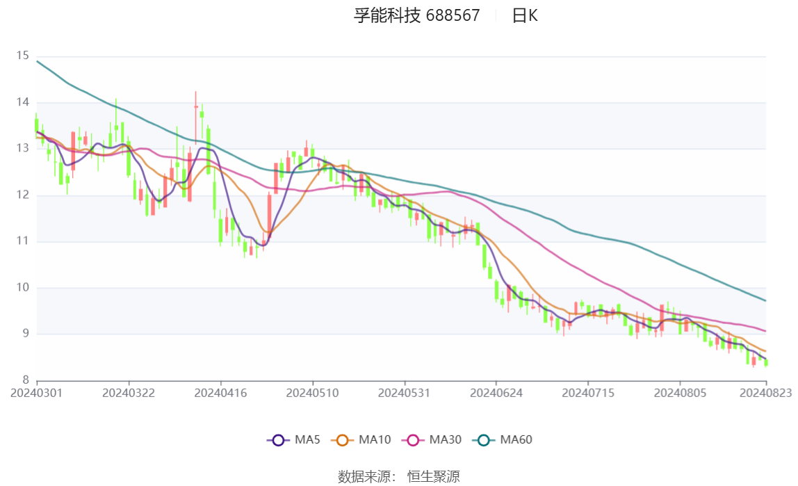The width and height of the screenshot is (798, 486).
Task: Toggle the MA30 legend line visibility
Action: coord(432,439)
